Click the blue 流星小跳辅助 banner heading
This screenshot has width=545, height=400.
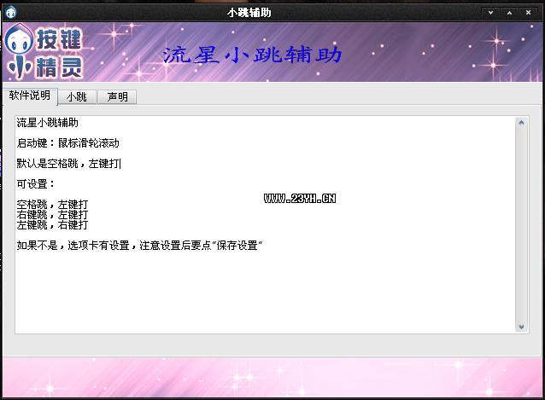252,55
